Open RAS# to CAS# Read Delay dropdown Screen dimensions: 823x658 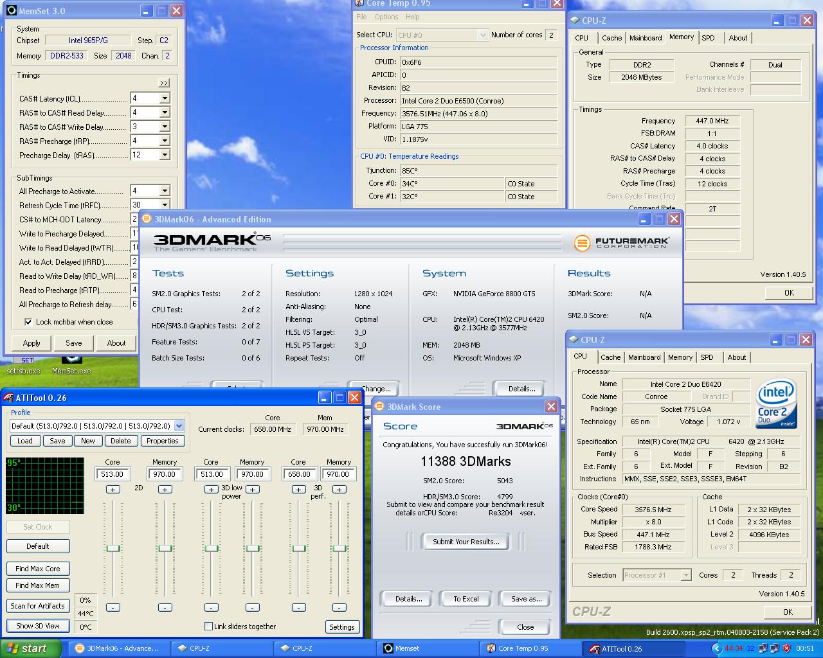[x=165, y=112]
